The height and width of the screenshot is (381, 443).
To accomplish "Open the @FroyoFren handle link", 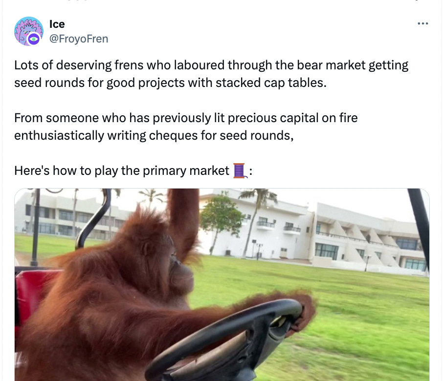I will tap(79, 39).
